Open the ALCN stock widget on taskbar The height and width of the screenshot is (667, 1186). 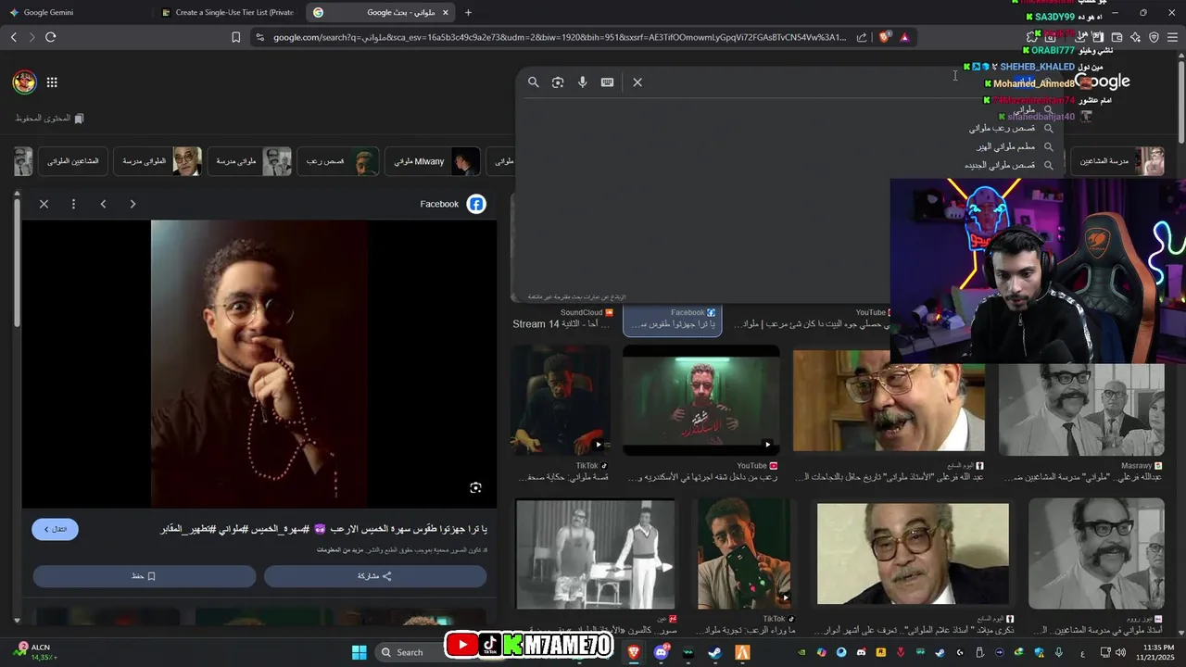[33, 652]
